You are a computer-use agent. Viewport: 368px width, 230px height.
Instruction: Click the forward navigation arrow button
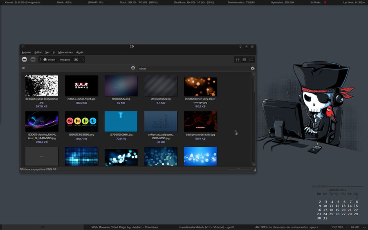33,60
